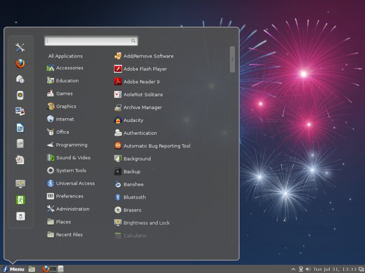Screen dimensions: 365x273
Task: Click the green Log Out icon in sidebar
Action: coord(20,200)
